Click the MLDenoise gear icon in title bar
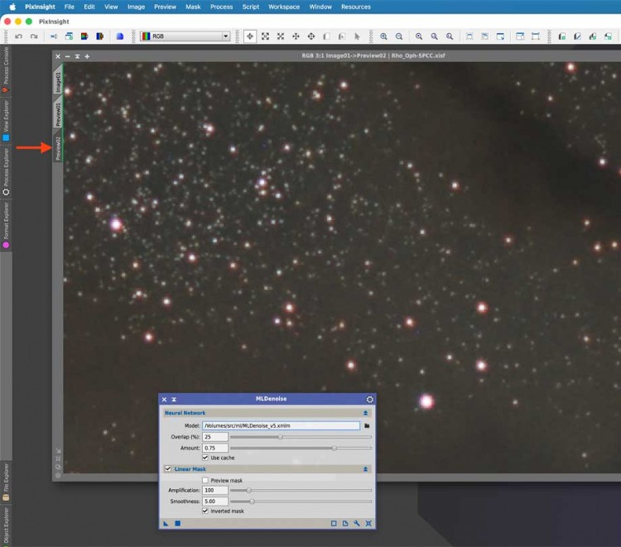The image size is (621, 547). (369, 400)
